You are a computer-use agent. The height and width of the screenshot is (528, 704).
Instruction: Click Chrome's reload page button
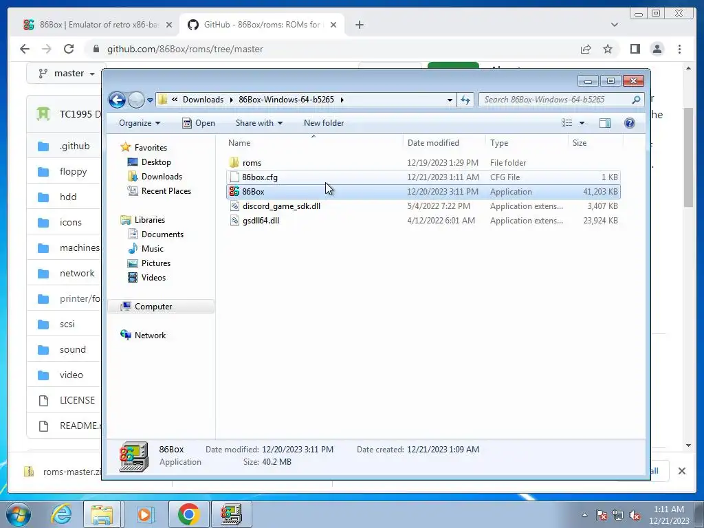68,49
